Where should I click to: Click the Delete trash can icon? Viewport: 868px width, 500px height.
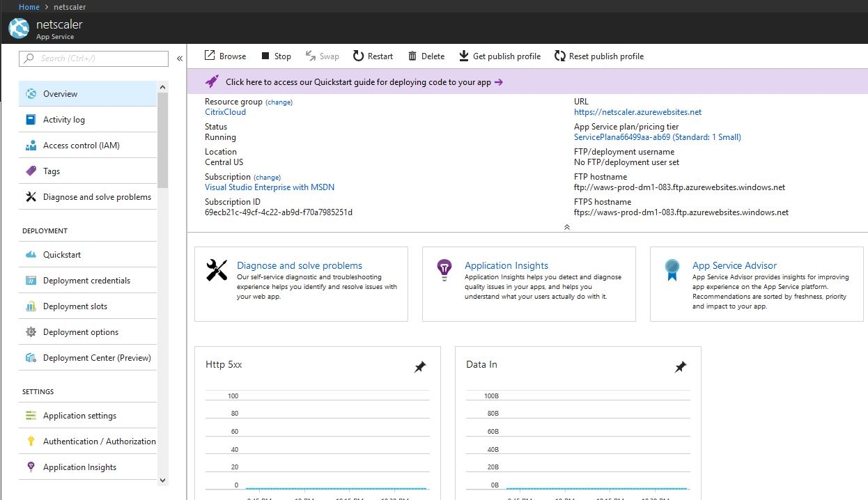[x=412, y=56]
